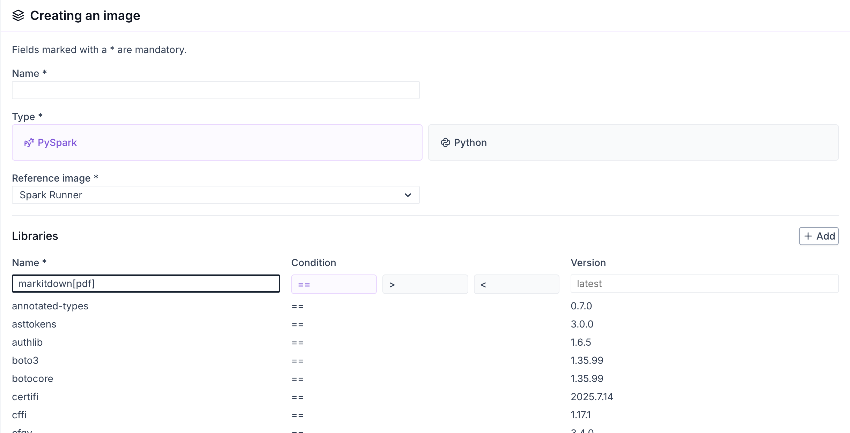
Task: Click the PySpark logo icon
Action: coord(29,142)
